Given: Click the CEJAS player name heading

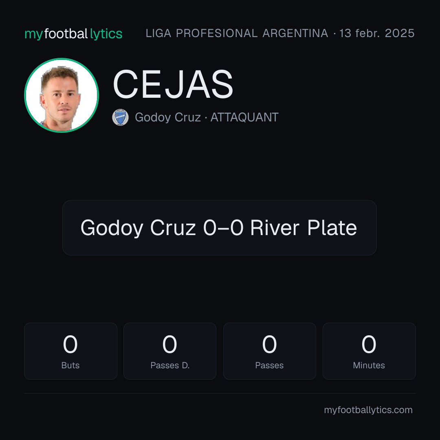Looking at the screenshot, I should (173, 84).
